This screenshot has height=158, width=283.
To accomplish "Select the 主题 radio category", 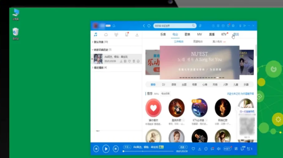I will click(184, 84).
